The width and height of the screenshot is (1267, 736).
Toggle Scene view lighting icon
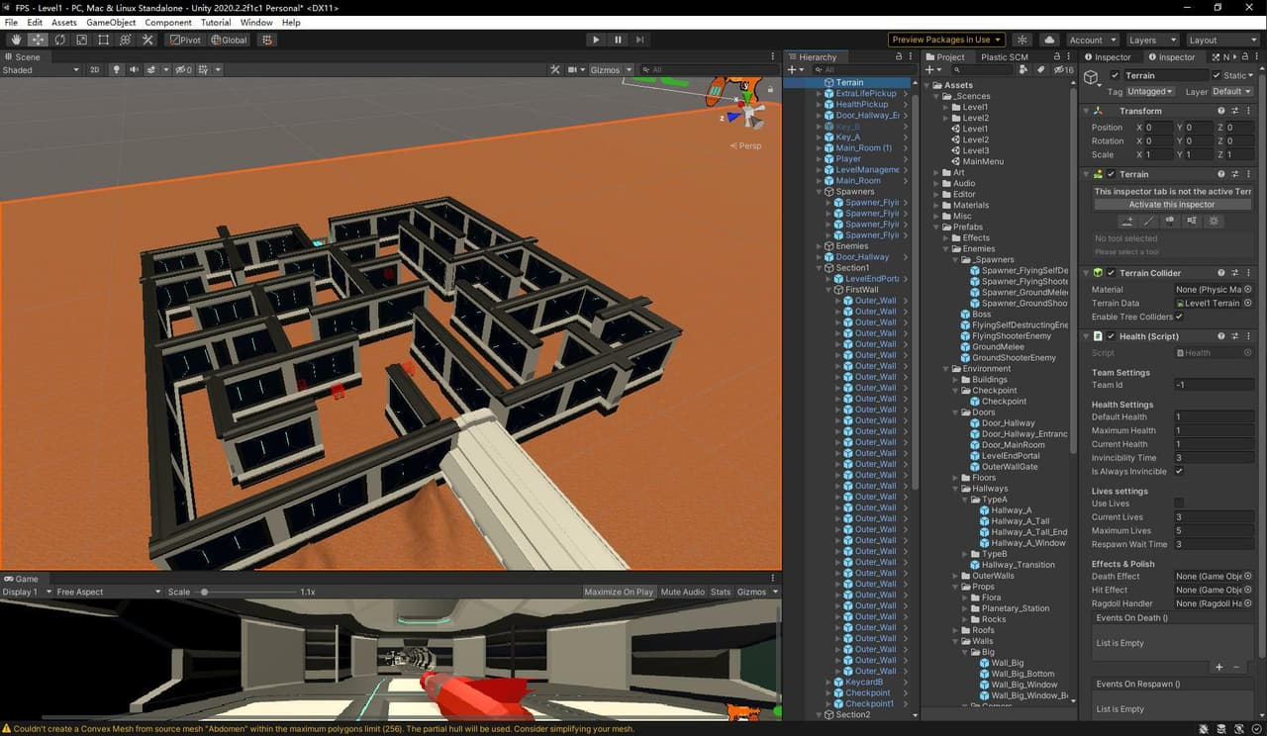pos(116,69)
